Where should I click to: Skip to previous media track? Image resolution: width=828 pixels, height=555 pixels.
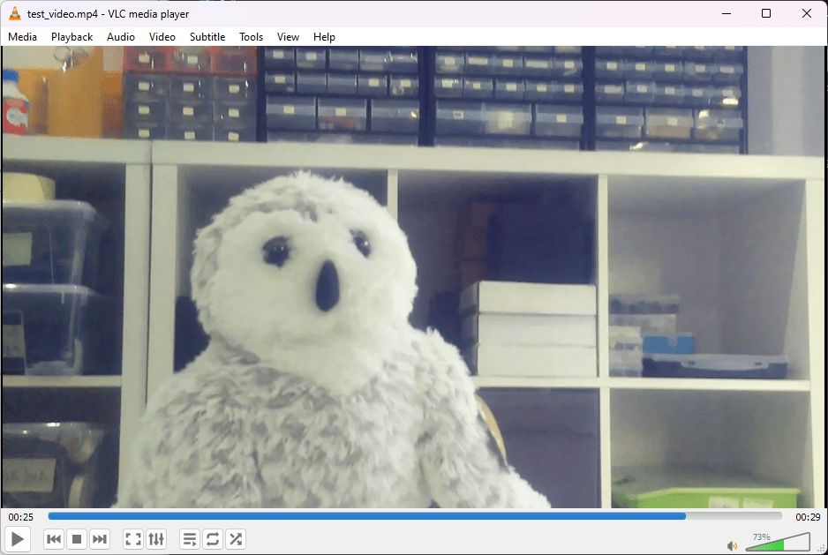(54, 539)
